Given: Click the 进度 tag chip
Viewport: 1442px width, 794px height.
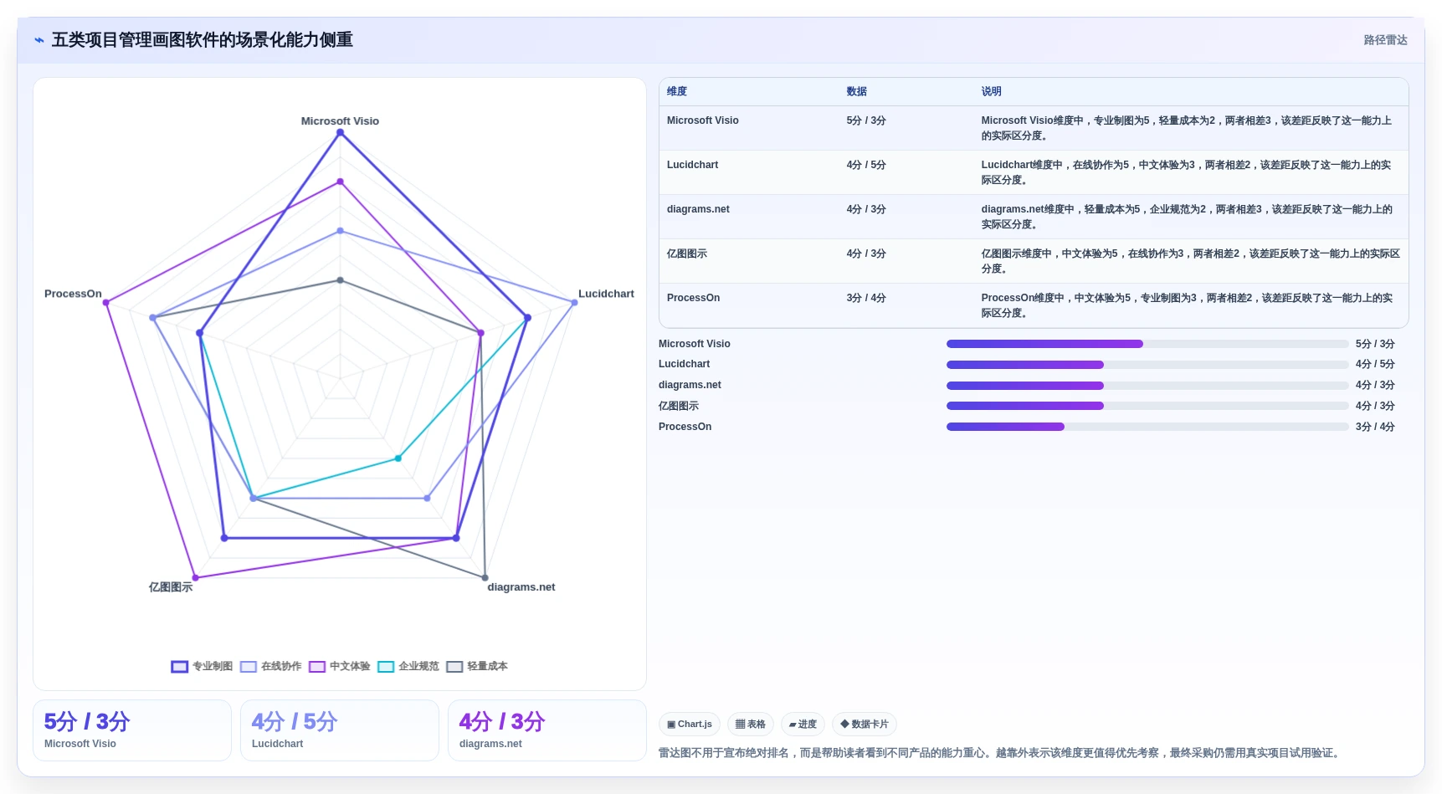Looking at the screenshot, I should [x=803, y=725].
